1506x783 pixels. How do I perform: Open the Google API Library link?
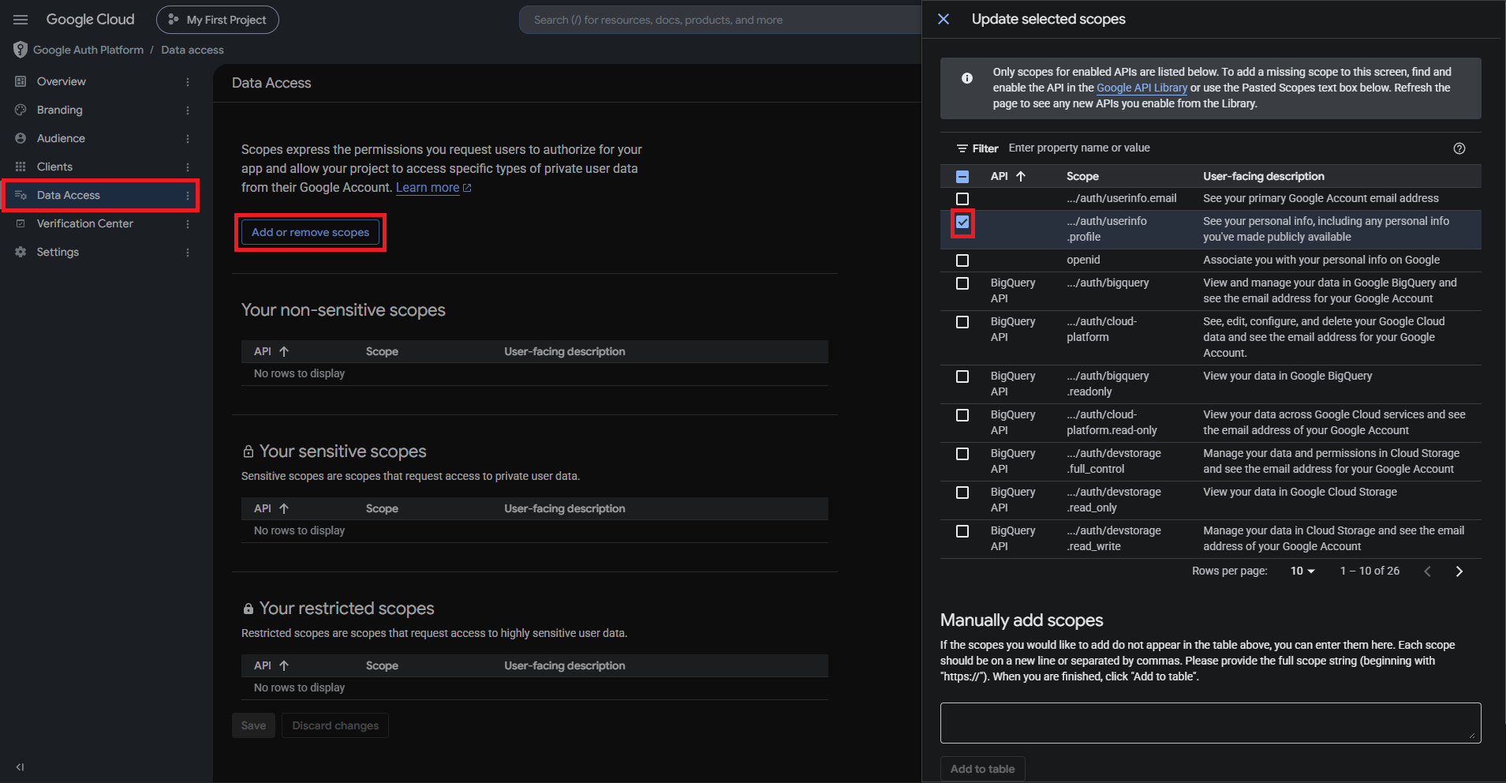pos(1142,88)
